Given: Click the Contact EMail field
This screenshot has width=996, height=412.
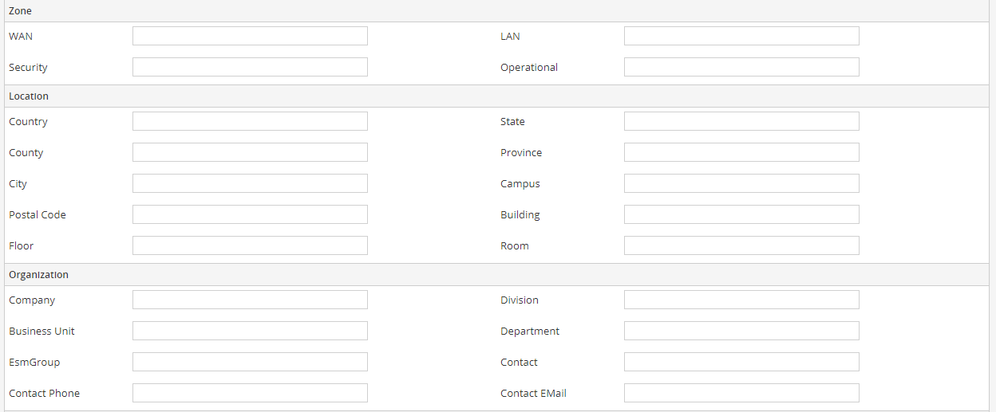Looking at the screenshot, I should pyautogui.click(x=741, y=393).
